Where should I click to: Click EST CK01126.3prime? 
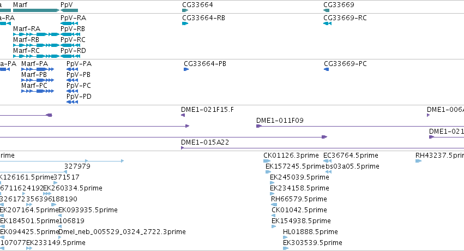click(x=267, y=161)
